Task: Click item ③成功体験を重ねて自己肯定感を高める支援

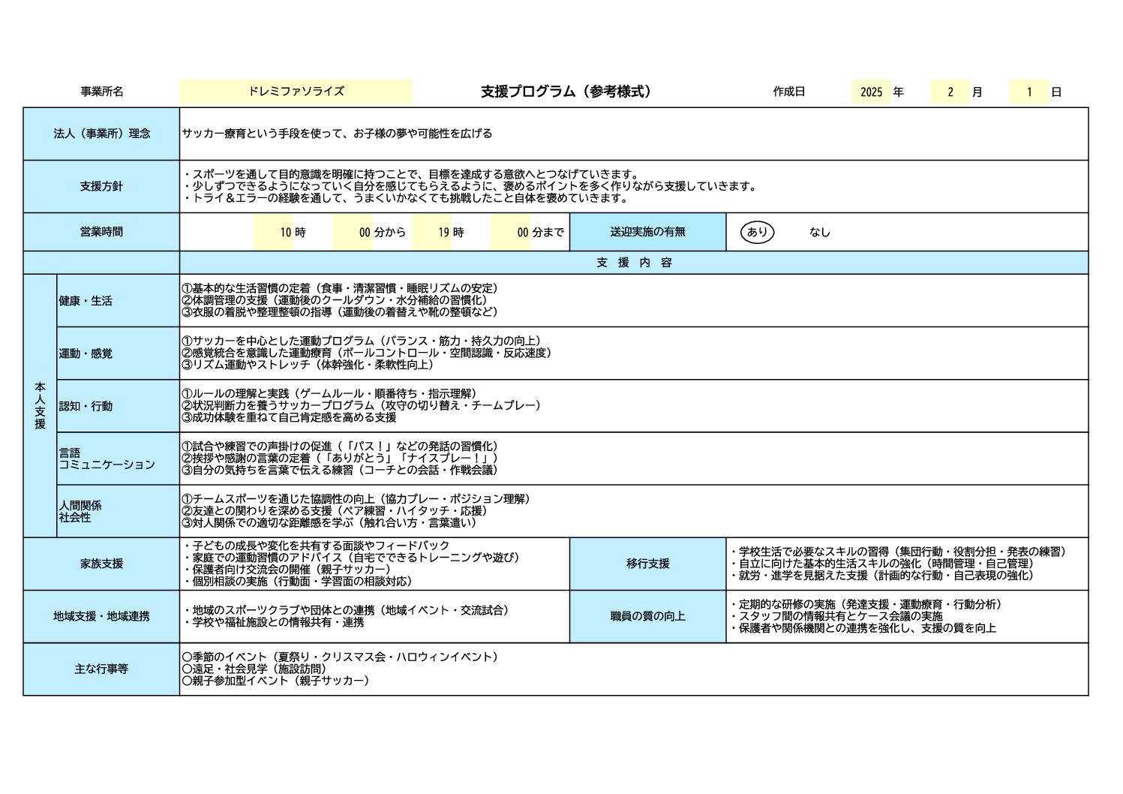Action: [x=289, y=417]
